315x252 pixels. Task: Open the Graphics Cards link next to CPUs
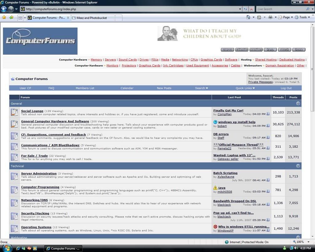211,59
